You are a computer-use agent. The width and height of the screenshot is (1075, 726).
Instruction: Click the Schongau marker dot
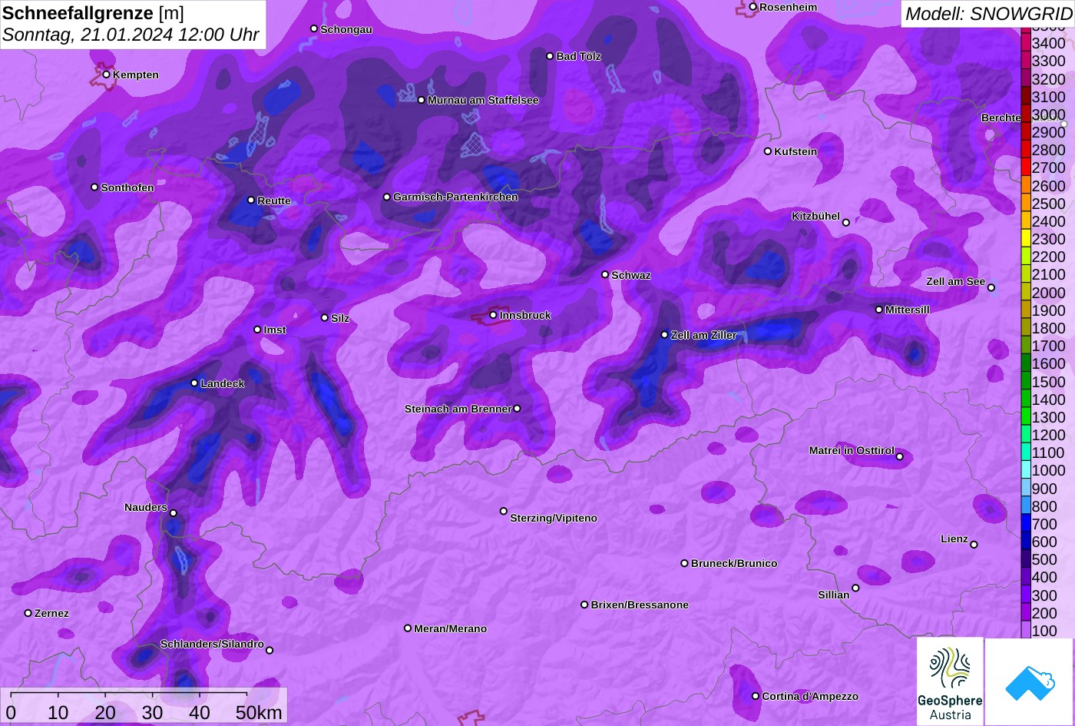[x=314, y=28]
